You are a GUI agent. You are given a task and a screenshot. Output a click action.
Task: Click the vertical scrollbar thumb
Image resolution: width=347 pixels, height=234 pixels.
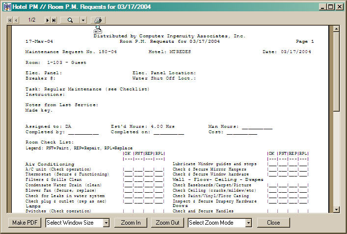(x=337, y=71)
